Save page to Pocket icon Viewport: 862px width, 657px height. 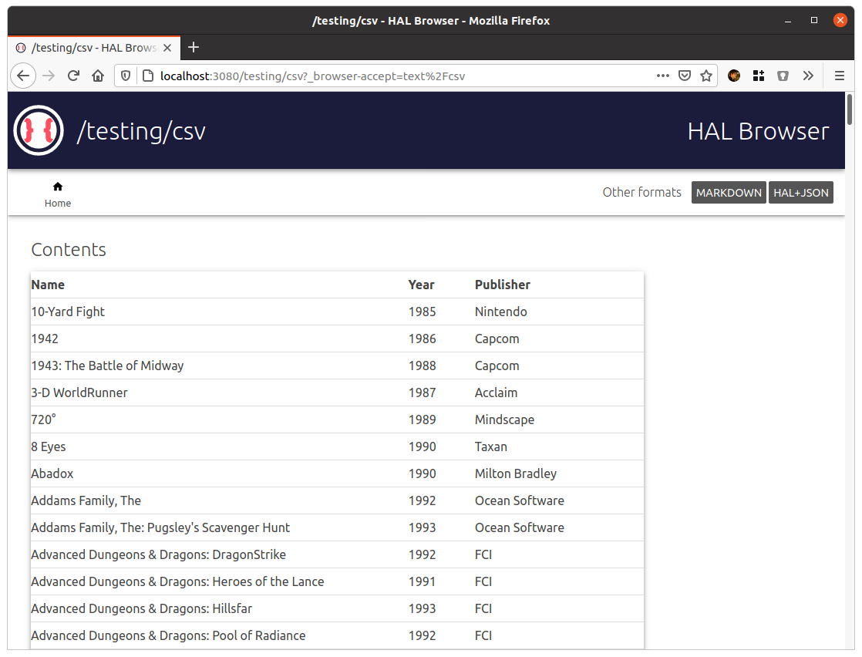tap(685, 76)
